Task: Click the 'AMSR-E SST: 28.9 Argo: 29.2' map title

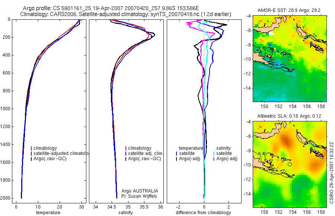Action: [289, 10]
